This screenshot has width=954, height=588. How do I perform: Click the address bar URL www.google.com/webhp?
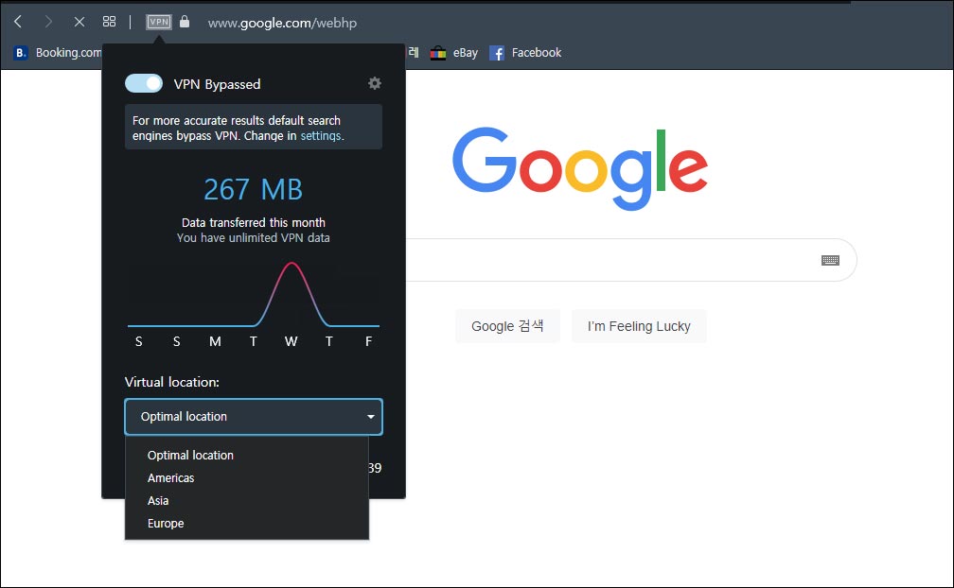click(282, 23)
